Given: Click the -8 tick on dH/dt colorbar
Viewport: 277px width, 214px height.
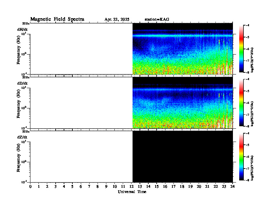Looking at the screenshot, I should (x=248, y=72).
